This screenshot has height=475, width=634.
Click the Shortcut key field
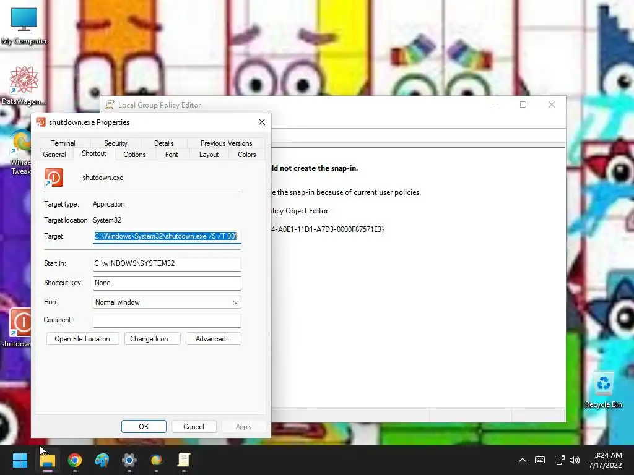tap(167, 283)
